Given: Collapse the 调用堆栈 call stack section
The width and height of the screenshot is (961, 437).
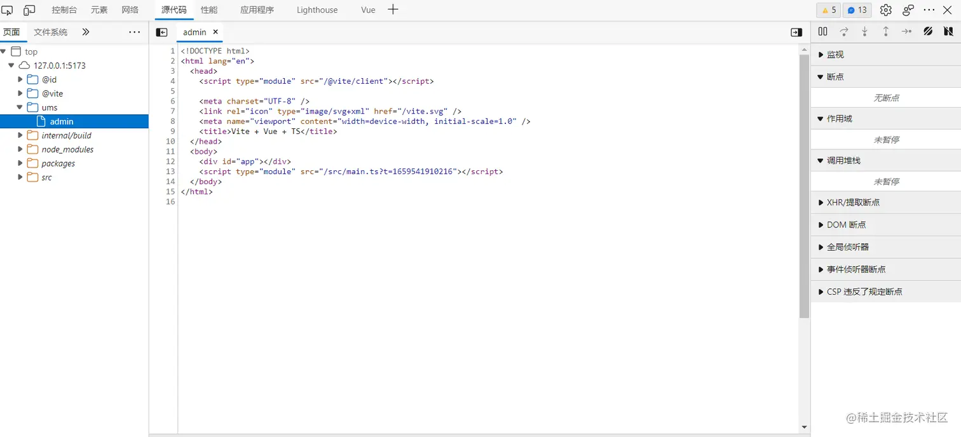Looking at the screenshot, I should click(x=886, y=161).
